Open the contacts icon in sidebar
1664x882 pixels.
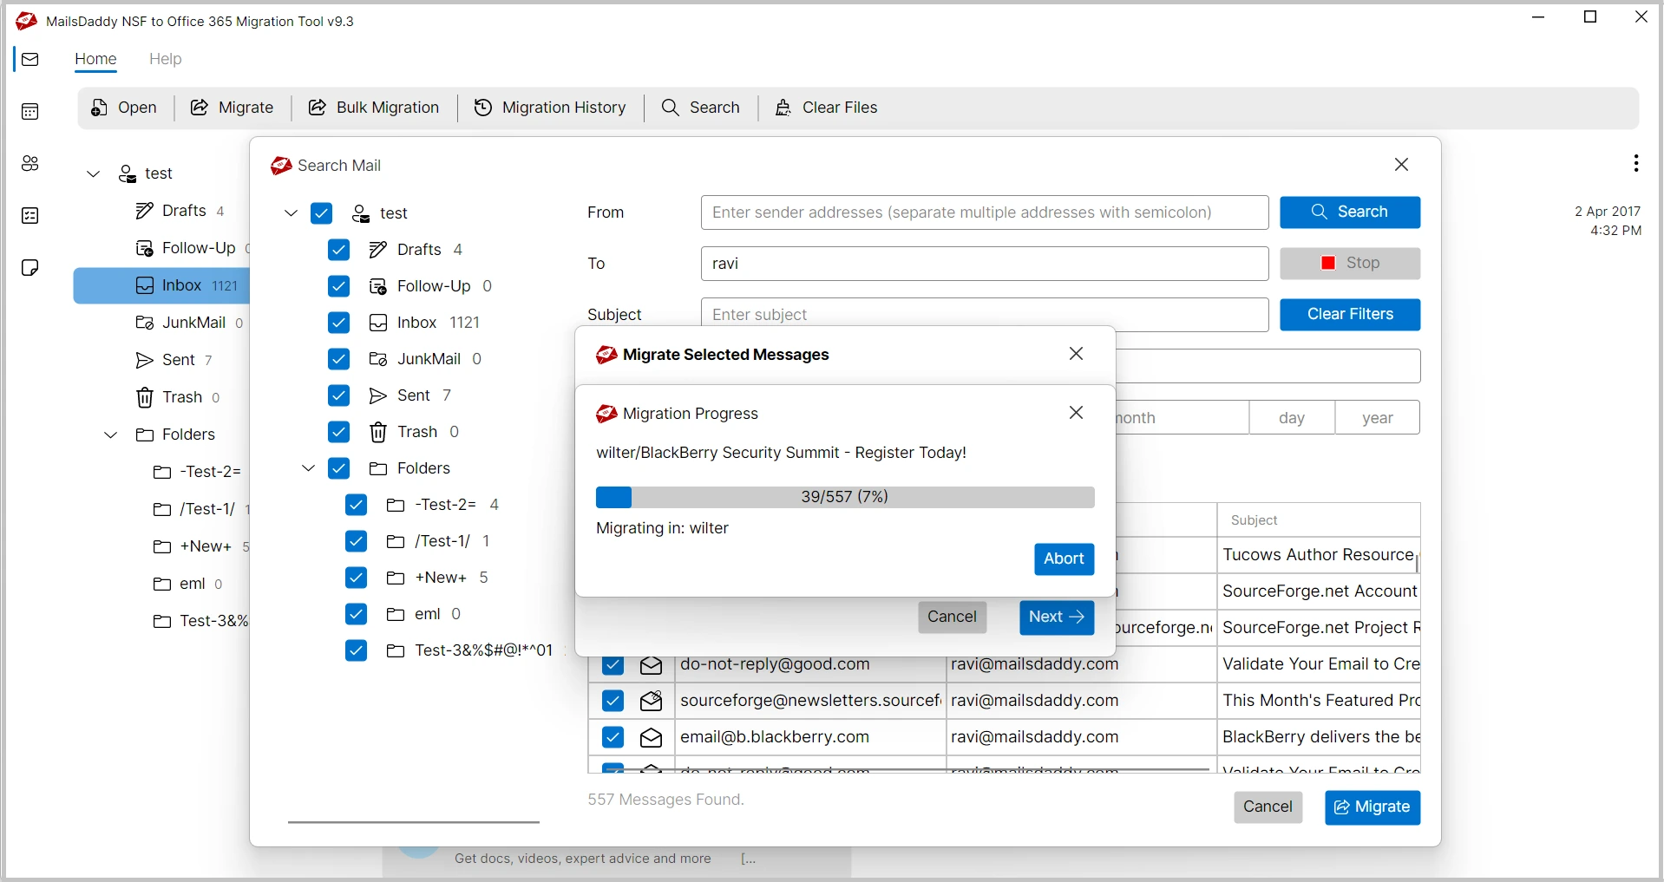tap(30, 164)
